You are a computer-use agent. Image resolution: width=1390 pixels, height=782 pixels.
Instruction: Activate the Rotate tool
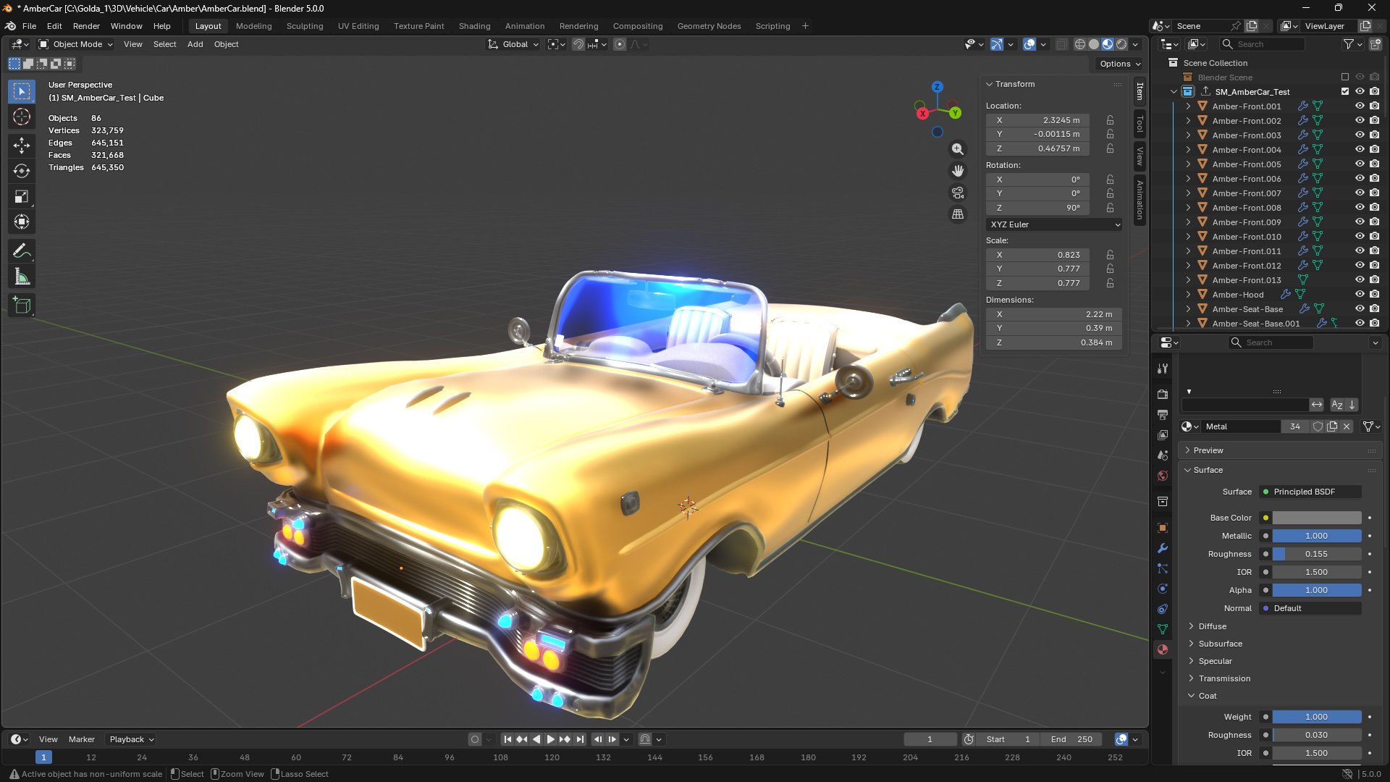22,171
